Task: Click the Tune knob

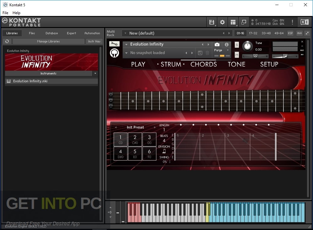Action: coord(247,47)
